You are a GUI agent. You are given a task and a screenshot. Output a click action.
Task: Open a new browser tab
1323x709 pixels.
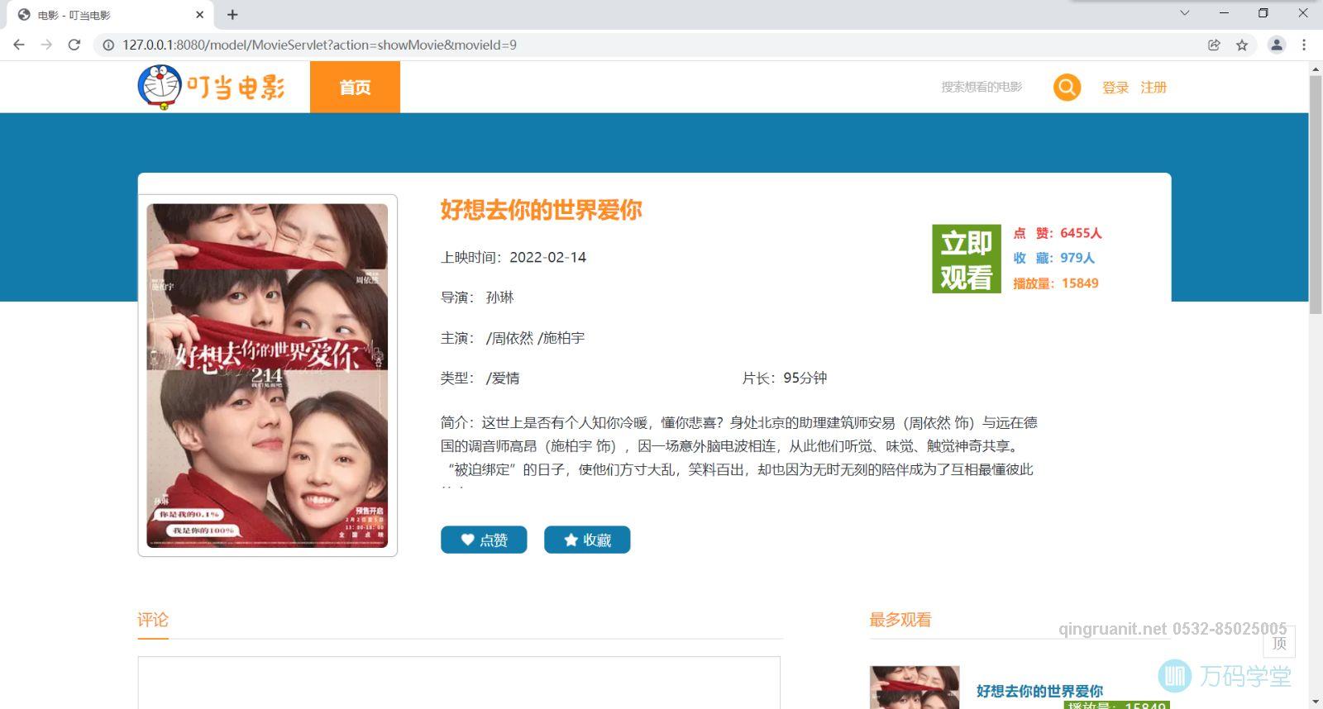point(232,14)
